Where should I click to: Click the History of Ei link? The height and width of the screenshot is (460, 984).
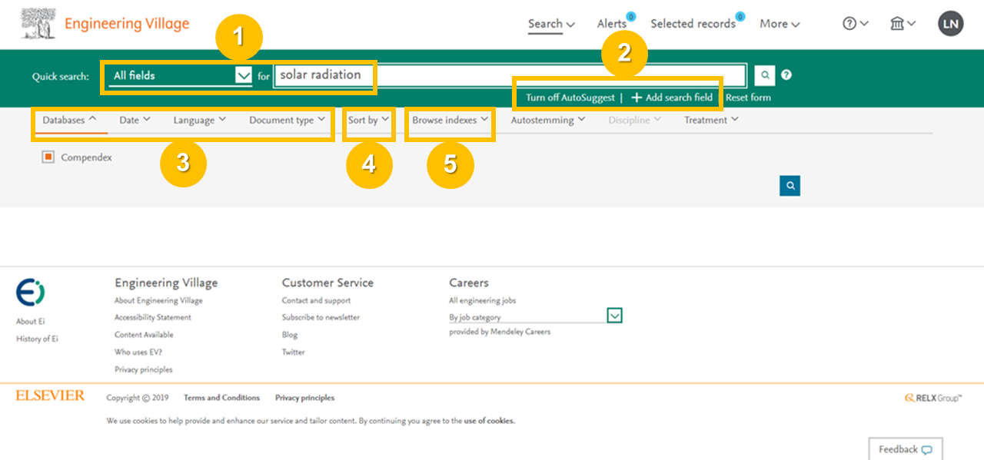pos(37,339)
